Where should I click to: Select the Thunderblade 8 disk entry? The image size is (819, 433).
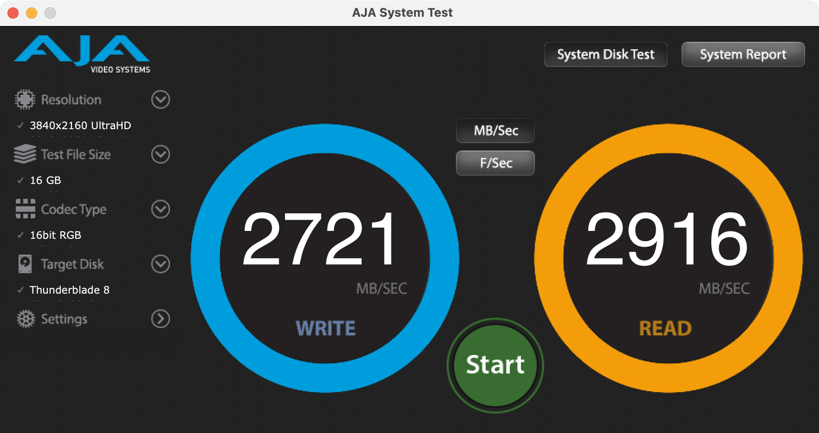tap(70, 290)
